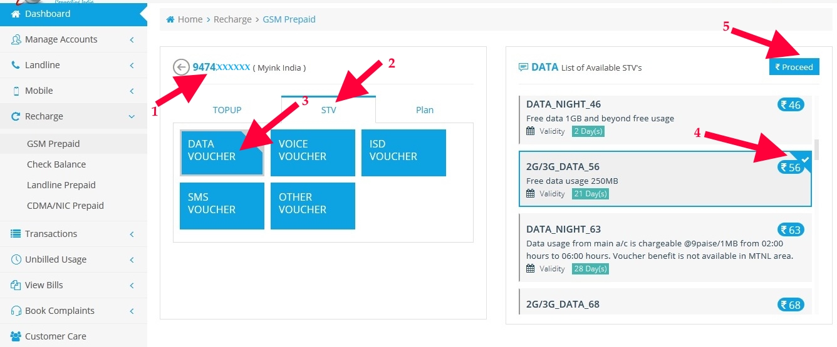
Task: Click the Manage Accounts users icon
Action: 16,39
